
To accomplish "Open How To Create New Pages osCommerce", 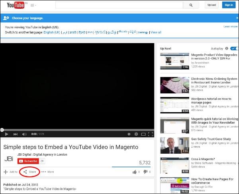I will (x=212, y=181).
